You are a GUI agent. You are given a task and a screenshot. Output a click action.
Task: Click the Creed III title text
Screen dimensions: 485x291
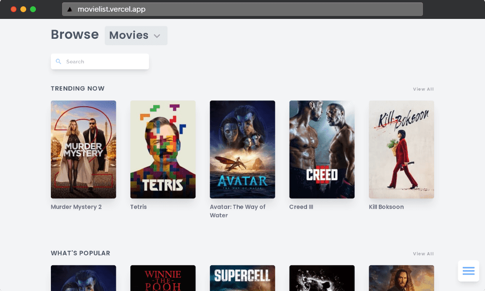(x=301, y=207)
